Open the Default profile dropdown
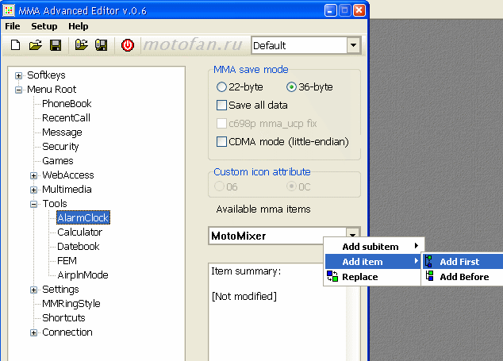Image resolution: width=503 pixels, height=361 pixels. point(353,45)
